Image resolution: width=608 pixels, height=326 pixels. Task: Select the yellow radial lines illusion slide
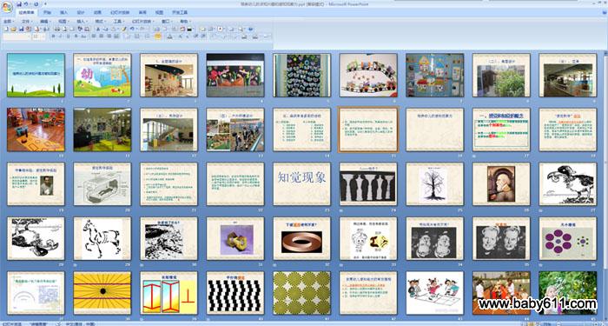[102, 293]
